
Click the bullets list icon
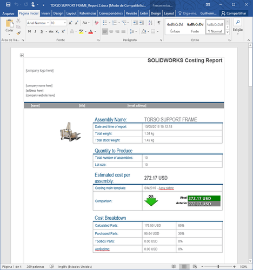pos(105,23)
